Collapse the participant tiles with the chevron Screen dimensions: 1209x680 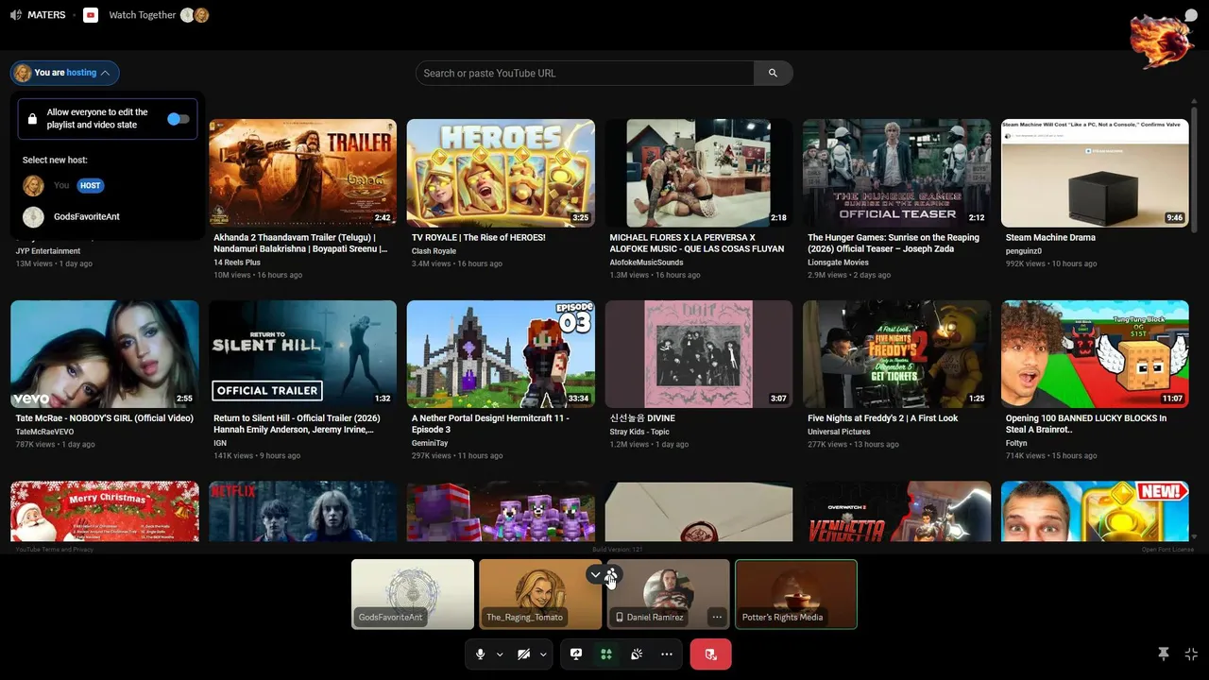(x=595, y=575)
